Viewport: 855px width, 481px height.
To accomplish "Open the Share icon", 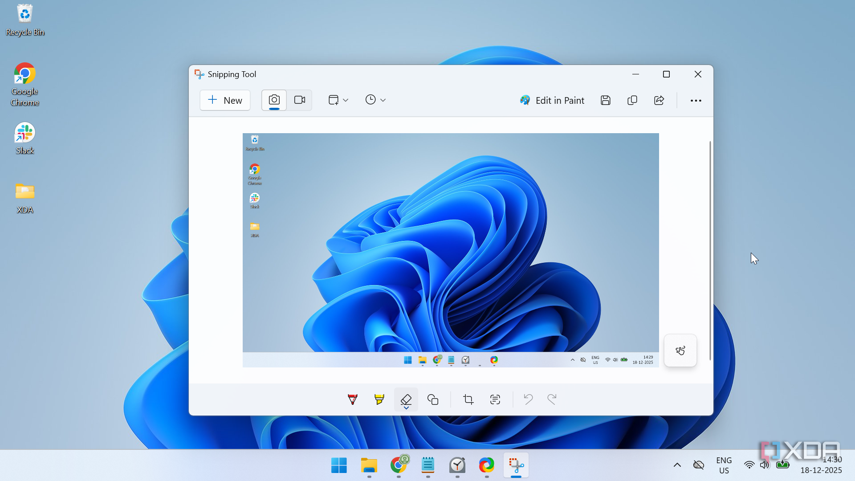I will (x=659, y=100).
